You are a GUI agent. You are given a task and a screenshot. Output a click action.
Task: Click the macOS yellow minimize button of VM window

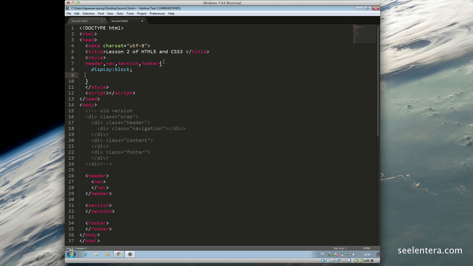73,3
